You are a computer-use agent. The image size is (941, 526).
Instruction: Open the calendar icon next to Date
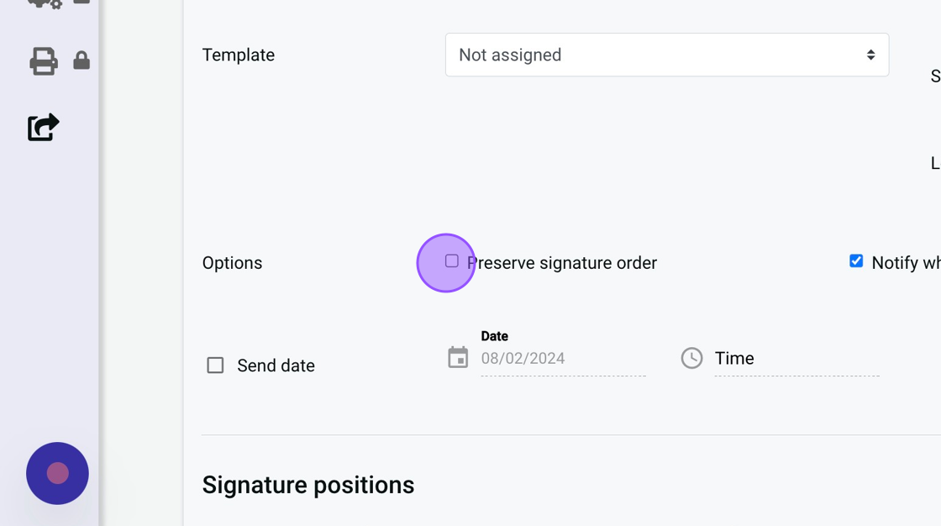coord(458,358)
